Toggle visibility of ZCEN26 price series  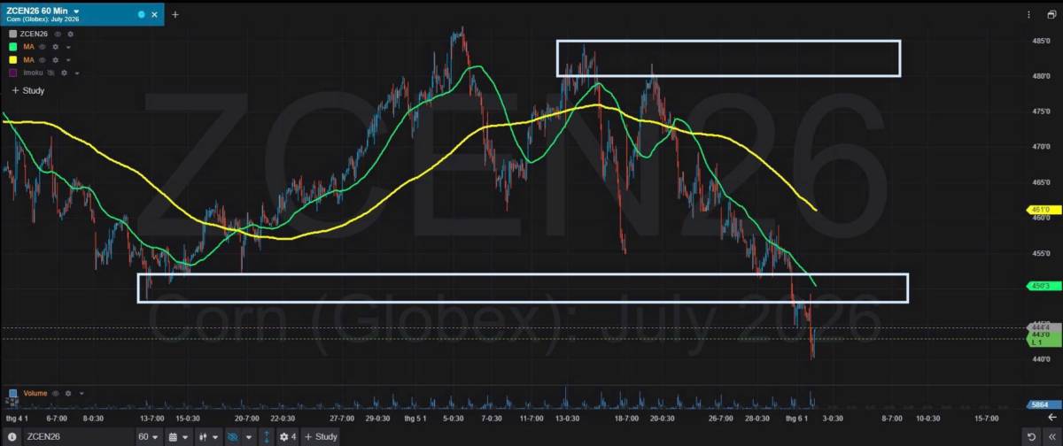coord(58,34)
